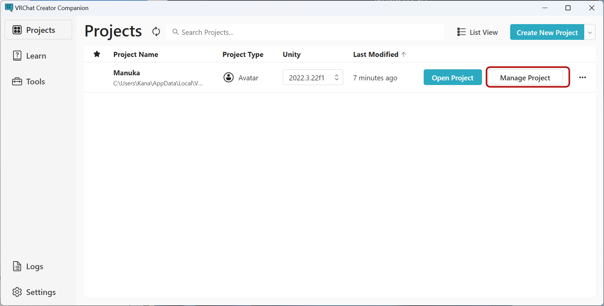Sort by the Project Name column
This screenshot has height=306, width=604.
(136, 55)
